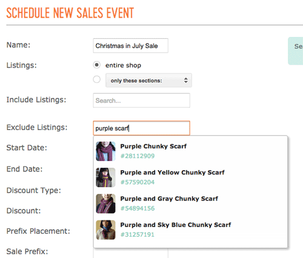The width and height of the screenshot is (303, 258).
Task: Choose 'Purple and Gray Chunky Scarf' suggestion
Action: tap(190, 203)
